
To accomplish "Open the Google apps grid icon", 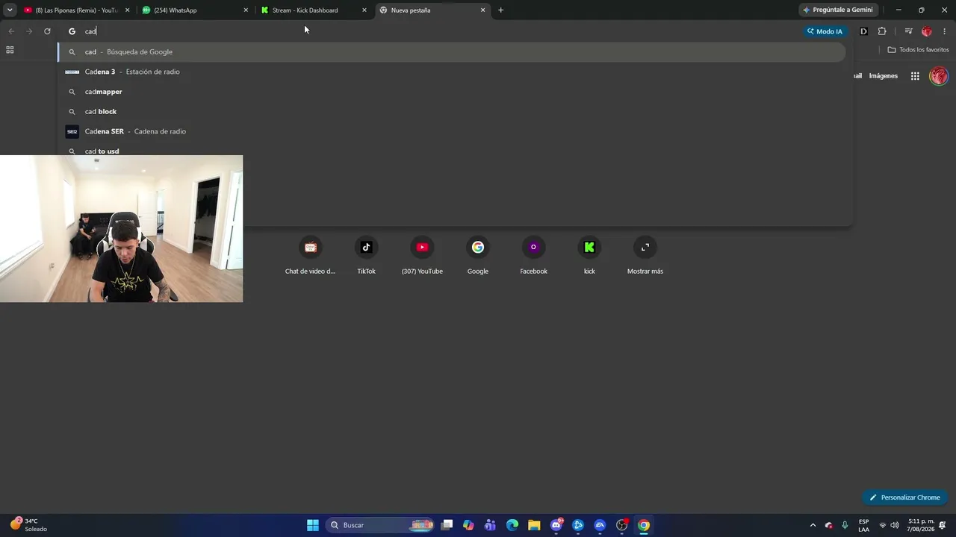I will [x=915, y=76].
